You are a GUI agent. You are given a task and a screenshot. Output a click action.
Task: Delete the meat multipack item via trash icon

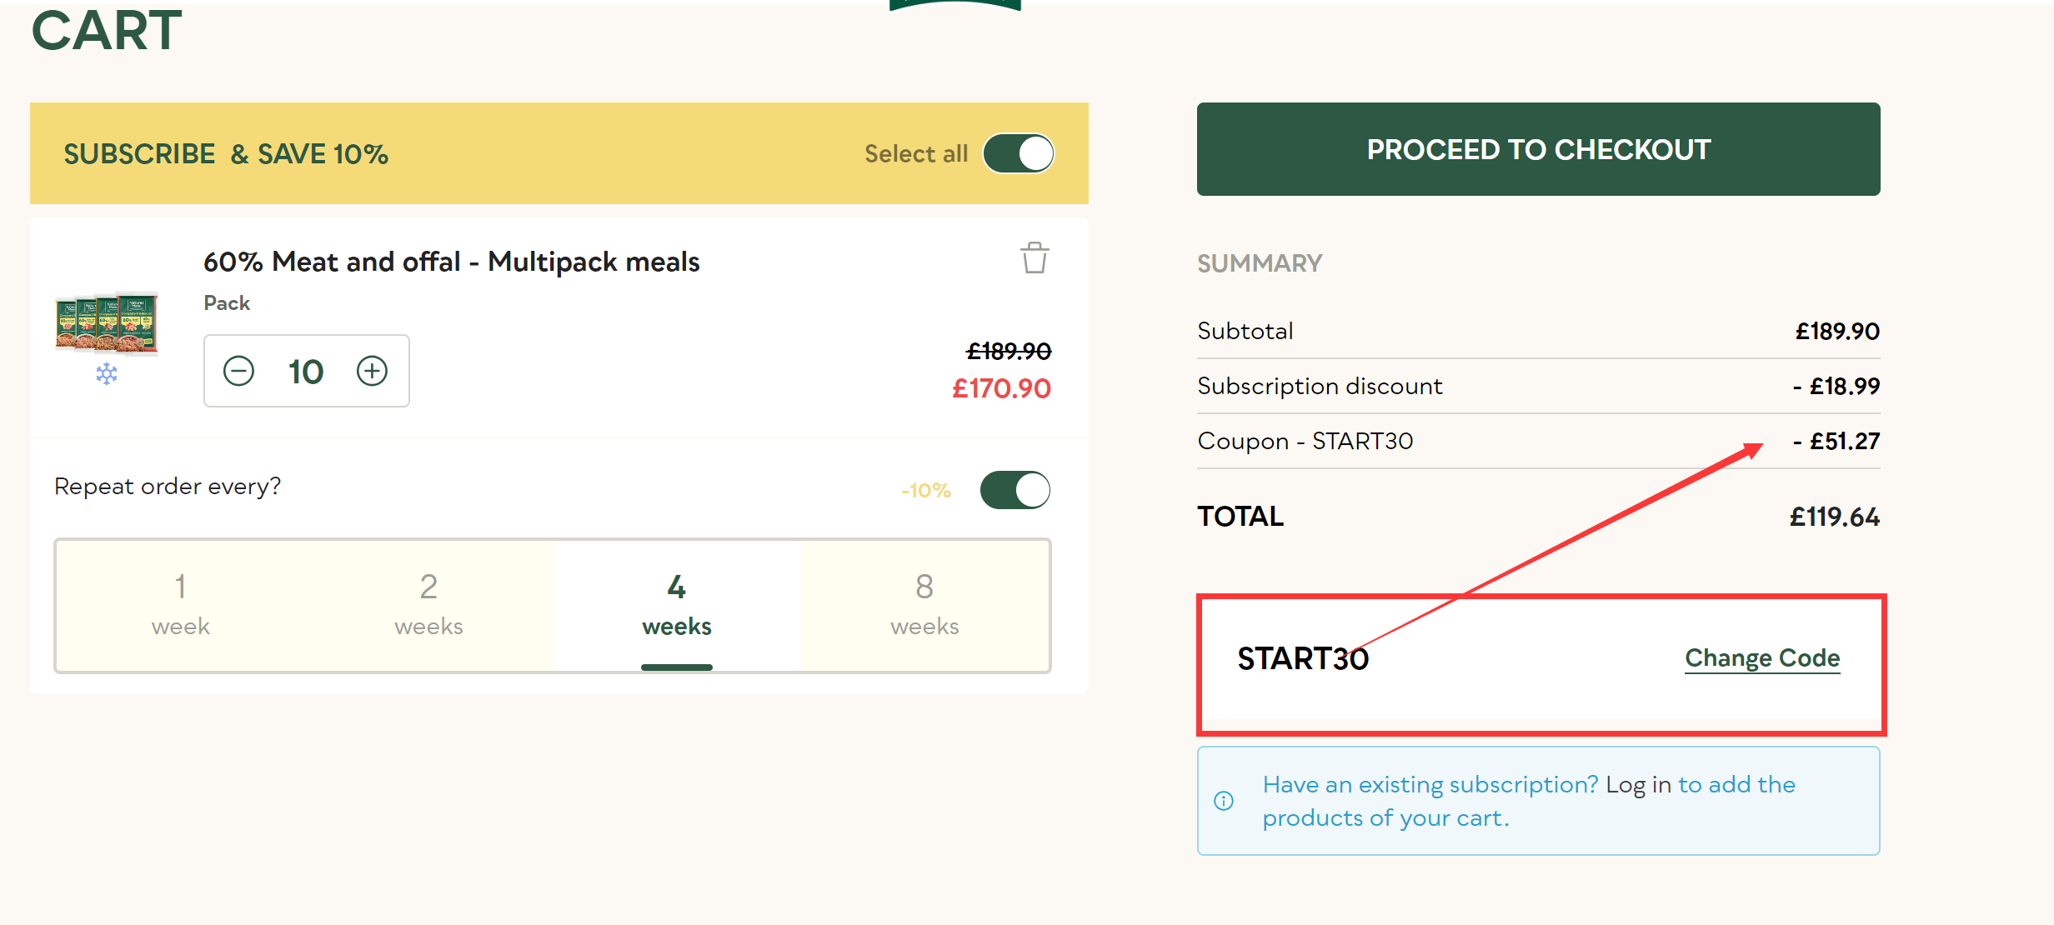point(1034,258)
